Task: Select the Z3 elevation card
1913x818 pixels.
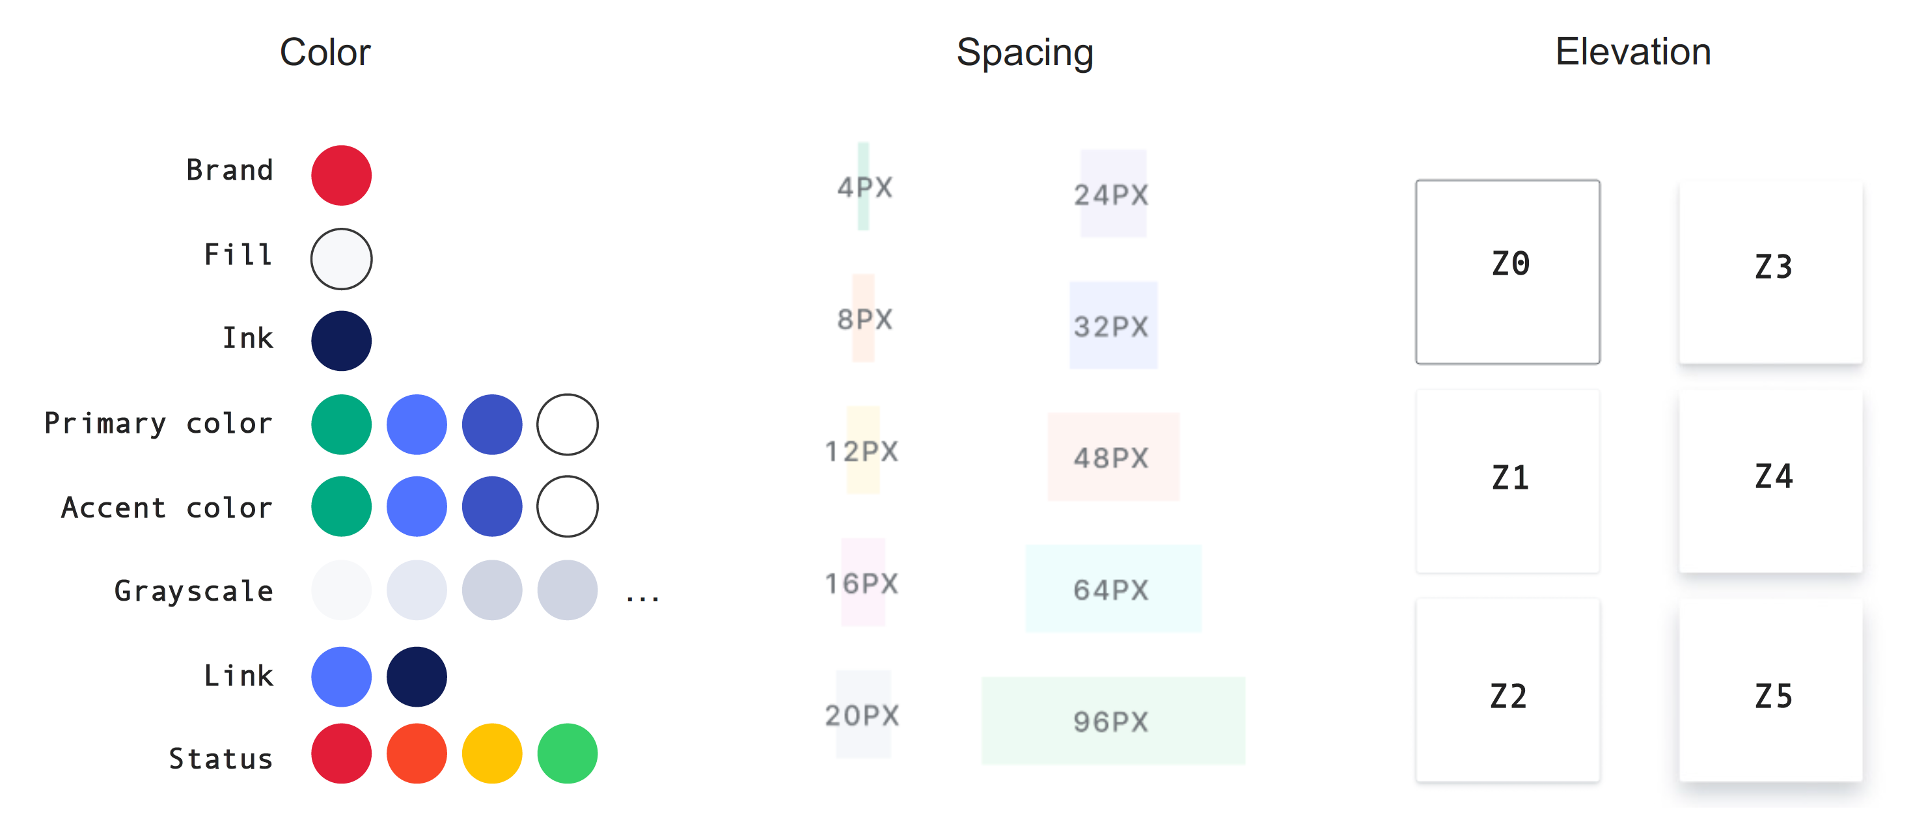Action: click(1770, 271)
